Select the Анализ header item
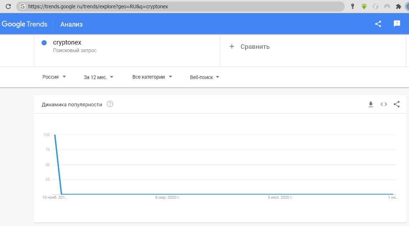 point(71,24)
